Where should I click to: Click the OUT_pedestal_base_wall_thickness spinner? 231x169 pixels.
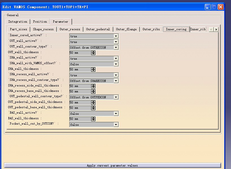pos(93,108)
